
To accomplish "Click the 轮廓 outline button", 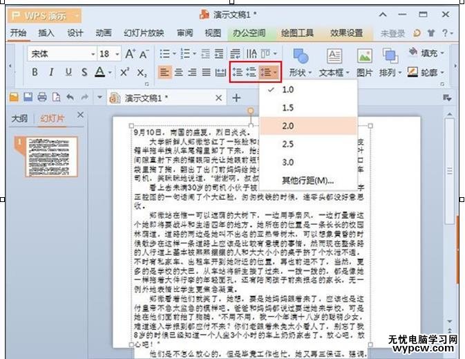I will pyautogui.click(x=426, y=72).
